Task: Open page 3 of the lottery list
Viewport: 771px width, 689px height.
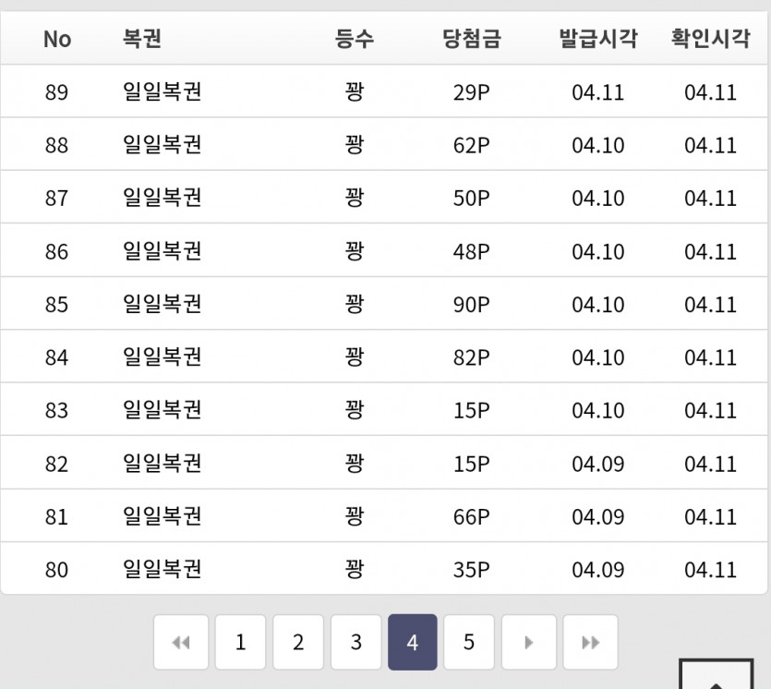Action: pos(356,642)
